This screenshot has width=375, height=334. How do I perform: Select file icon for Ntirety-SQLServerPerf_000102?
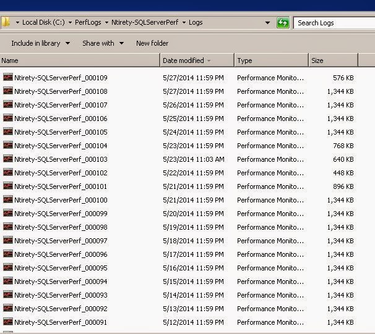[8, 172]
